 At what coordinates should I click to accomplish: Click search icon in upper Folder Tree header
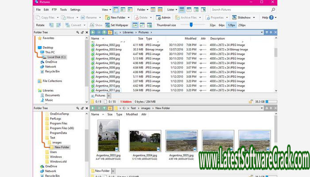(78, 32)
